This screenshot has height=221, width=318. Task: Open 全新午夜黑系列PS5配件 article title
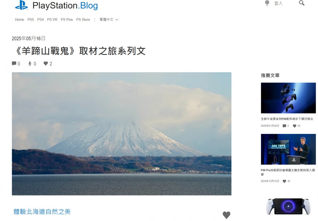287,119
